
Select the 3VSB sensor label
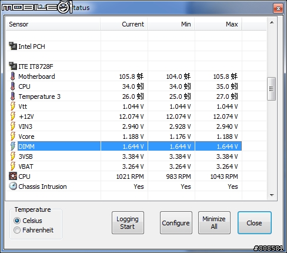25,157
